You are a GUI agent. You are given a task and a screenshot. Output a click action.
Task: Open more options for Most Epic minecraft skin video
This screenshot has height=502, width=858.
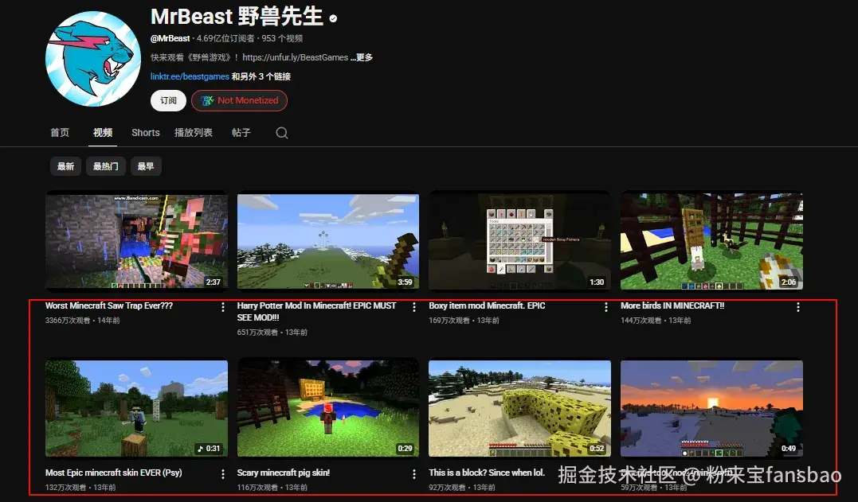click(223, 474)
